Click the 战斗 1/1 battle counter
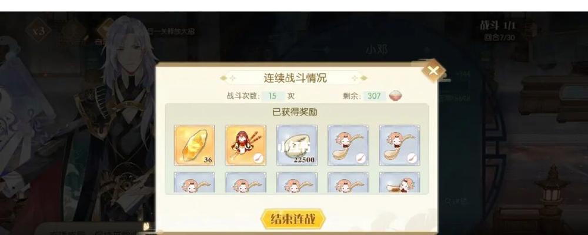Image resolution: width=588 pixels, height=235 pixels. (497, 25)
